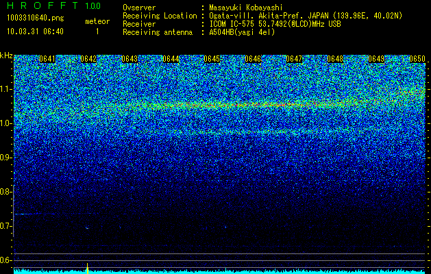Click the 0642 time marker
The image size is (431, 274).
point(88,59)
